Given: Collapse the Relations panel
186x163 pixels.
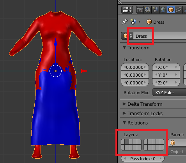Looking at the screenshot, I should [135, 123].
